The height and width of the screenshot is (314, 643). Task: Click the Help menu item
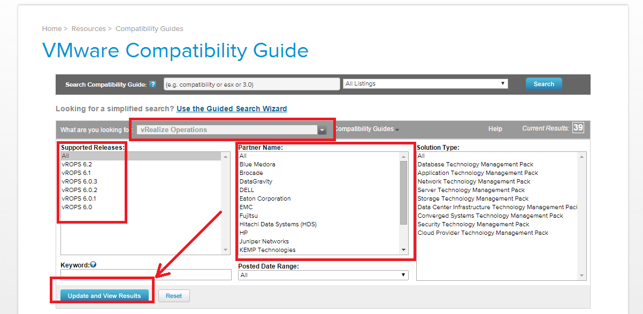point(495,129)
